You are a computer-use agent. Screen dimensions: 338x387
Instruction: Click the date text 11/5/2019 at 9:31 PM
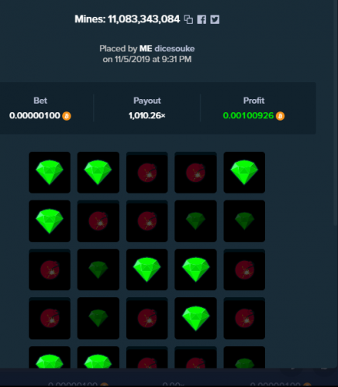click(x=153, y=59)
